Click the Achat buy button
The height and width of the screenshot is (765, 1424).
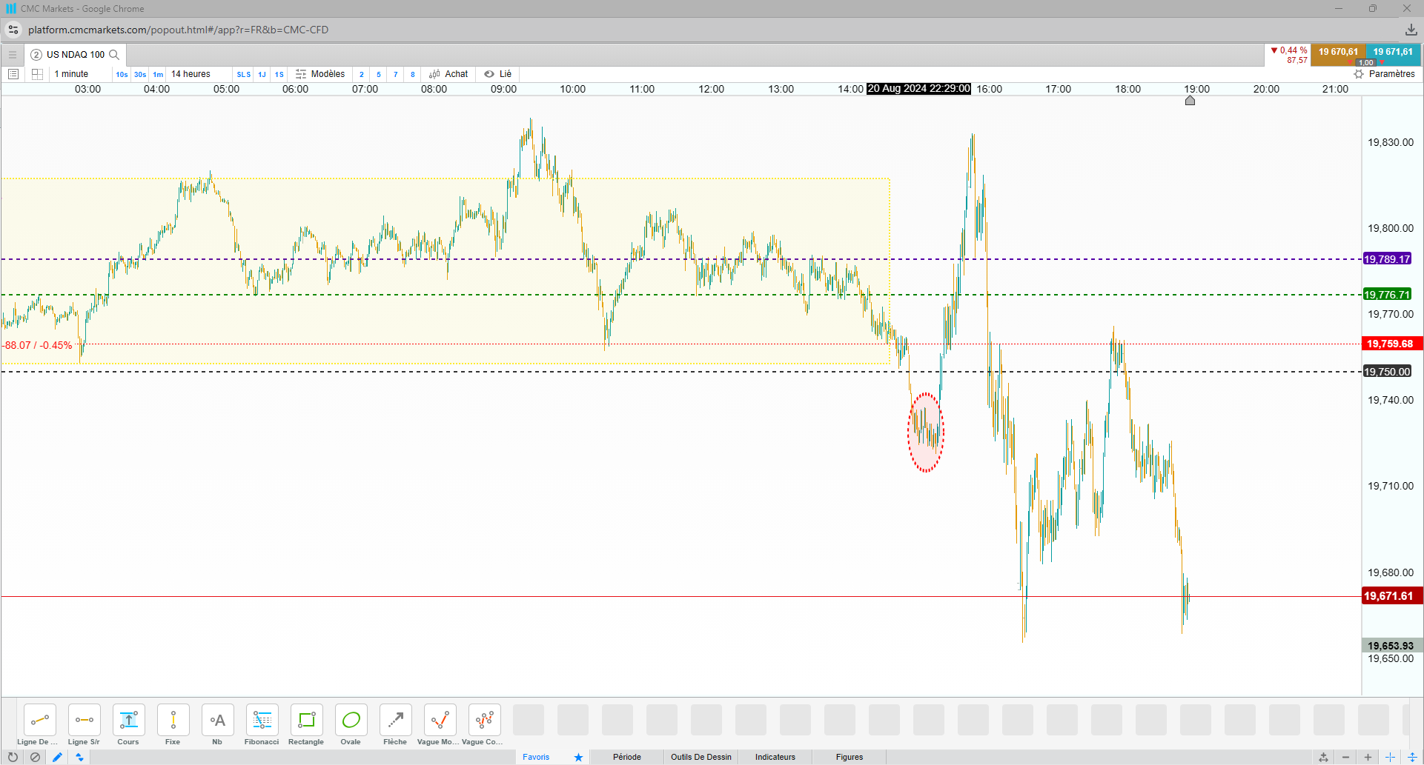pos(448,74)
